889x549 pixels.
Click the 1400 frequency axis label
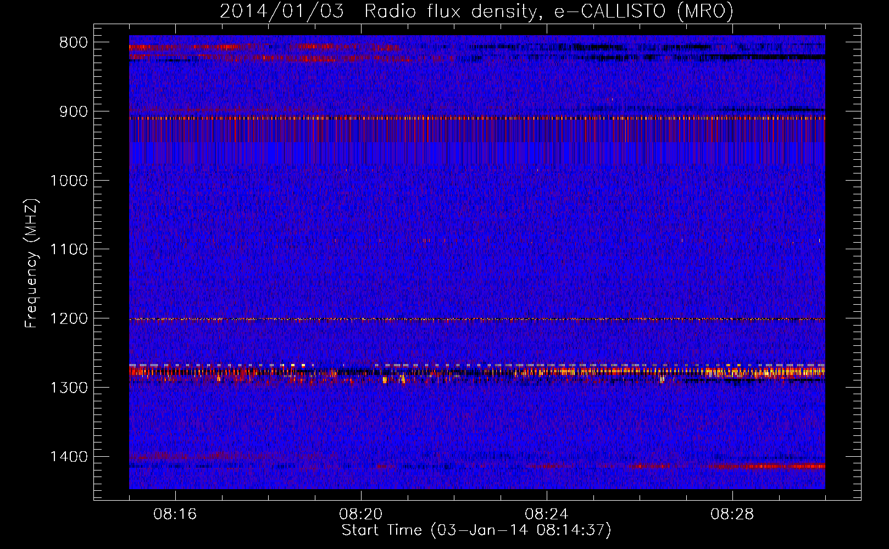tap(69, 457)
